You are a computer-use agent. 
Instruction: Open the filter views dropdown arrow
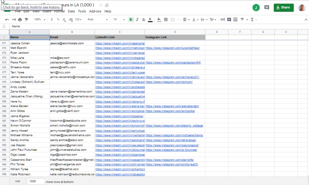point(247,19)
